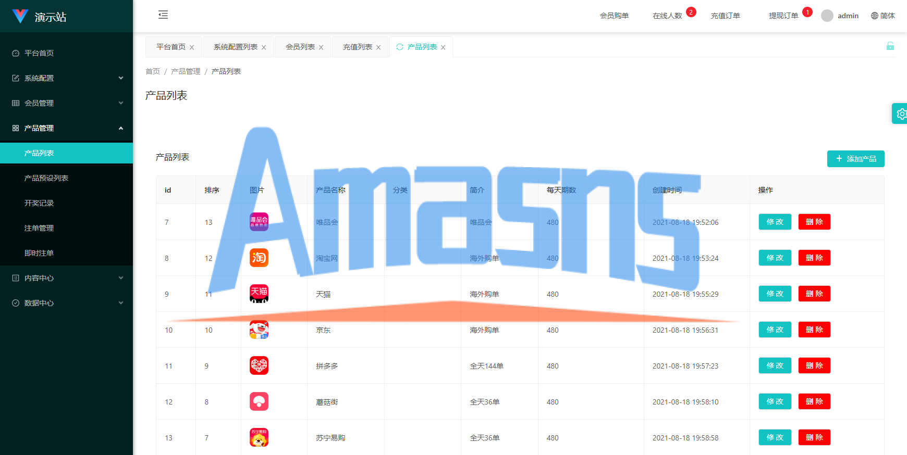Click 删除 for the 天猫 row

pyautogui.click(x=814, y=294)
